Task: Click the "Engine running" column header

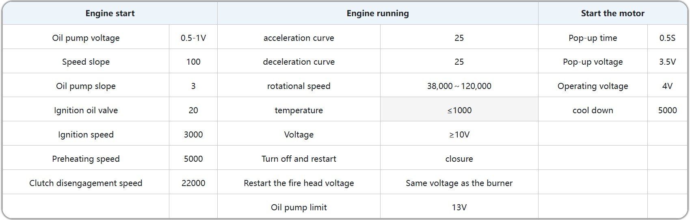Action: 378,13
